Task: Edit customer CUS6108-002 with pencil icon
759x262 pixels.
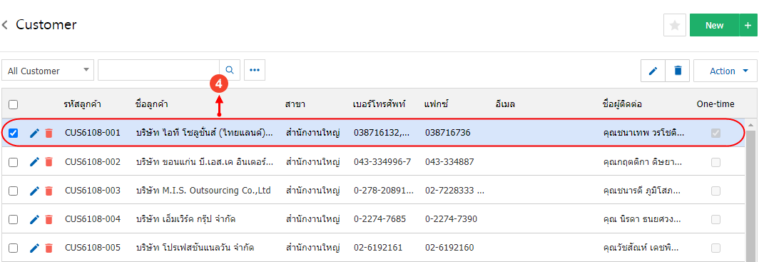Action: click(34, 162)
